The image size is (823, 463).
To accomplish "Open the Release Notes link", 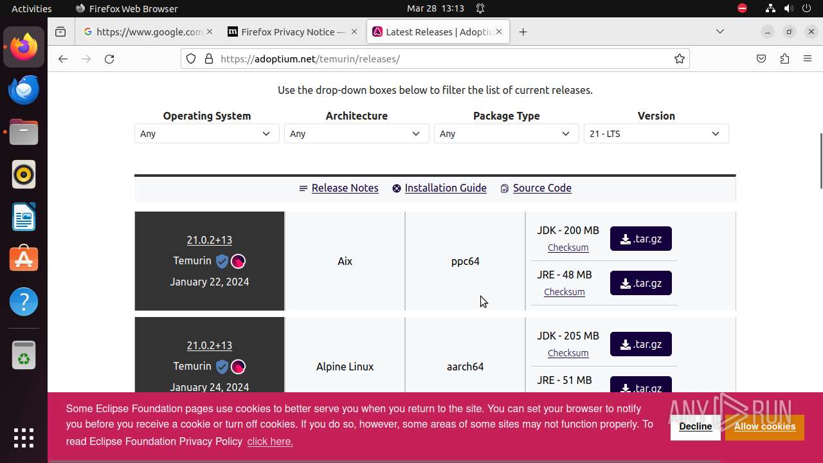I will coord(345,188).
